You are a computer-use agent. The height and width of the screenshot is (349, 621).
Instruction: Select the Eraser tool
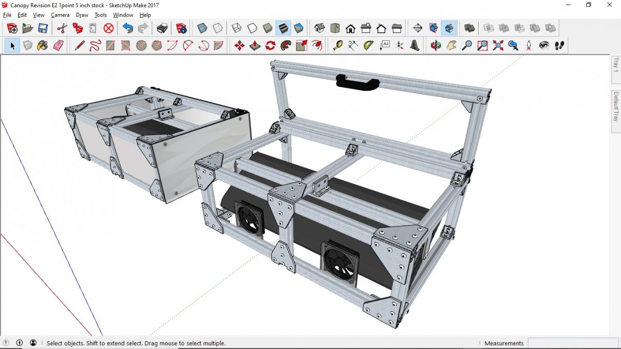point(58,45)
